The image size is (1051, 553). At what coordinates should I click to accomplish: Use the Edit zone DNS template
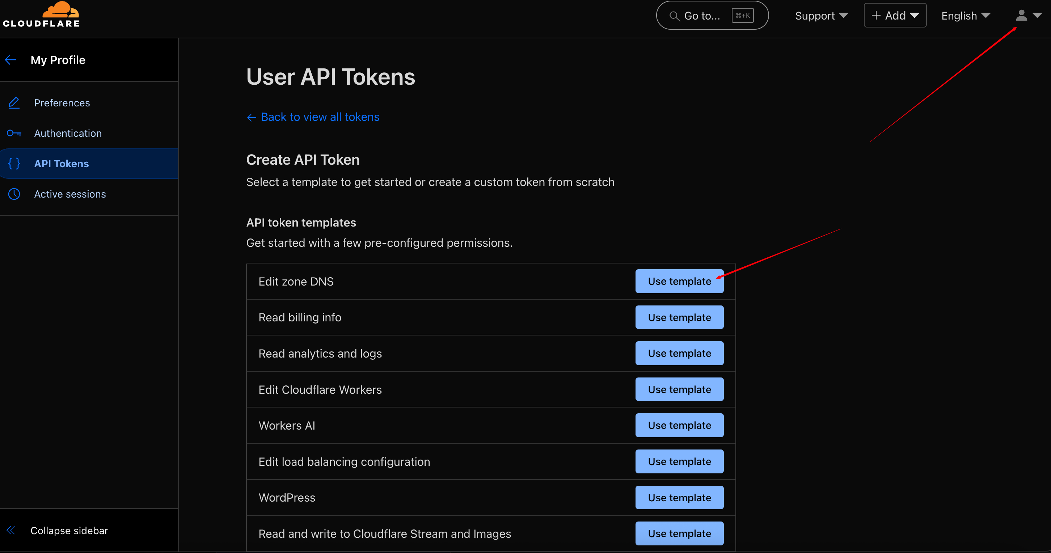[679, 281]
